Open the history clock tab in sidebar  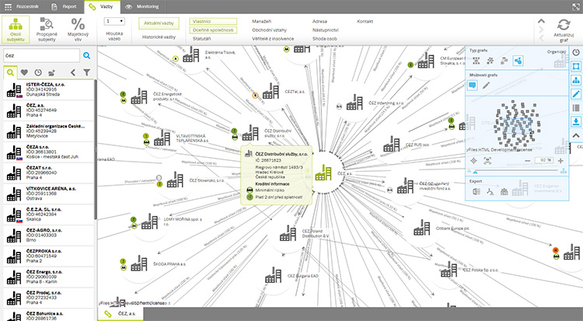[x=38, y=72]
